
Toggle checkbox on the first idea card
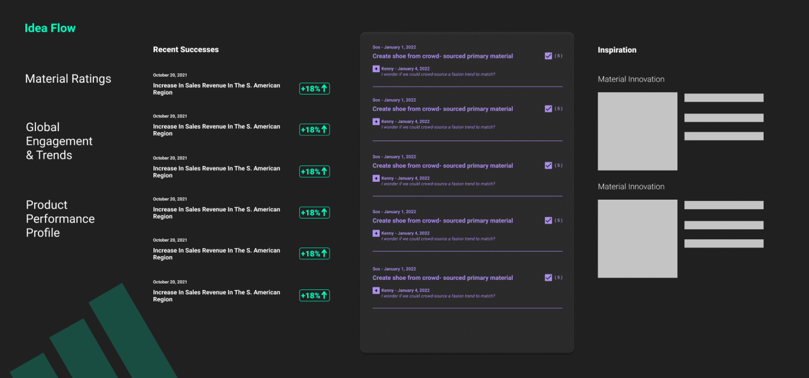(x=548, y=56)
